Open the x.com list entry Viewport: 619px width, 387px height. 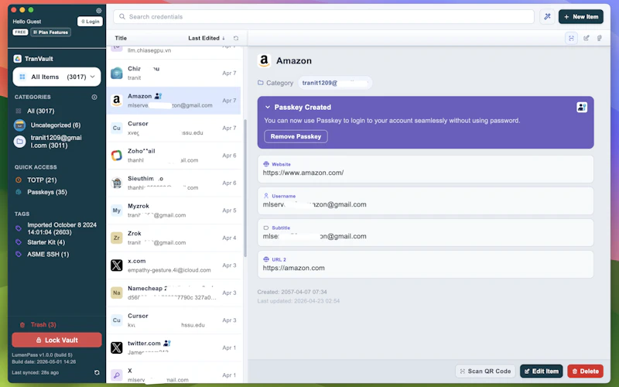pyautogui.click(x=173, y=265)
